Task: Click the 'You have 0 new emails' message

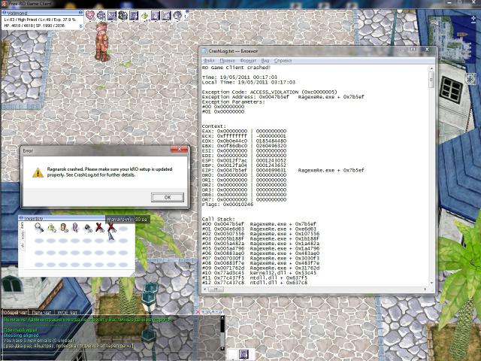Action: click(x=38, y=341)
